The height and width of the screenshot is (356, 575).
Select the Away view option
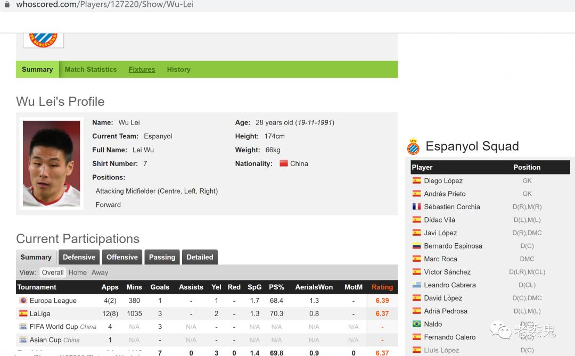(x=100, y=272)
